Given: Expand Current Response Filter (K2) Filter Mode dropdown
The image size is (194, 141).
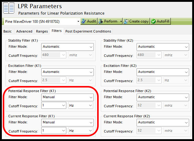Looking at the screenshot, I should click(x=163, y=122).
